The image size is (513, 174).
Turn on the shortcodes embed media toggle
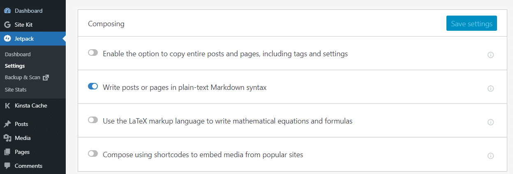93,154
